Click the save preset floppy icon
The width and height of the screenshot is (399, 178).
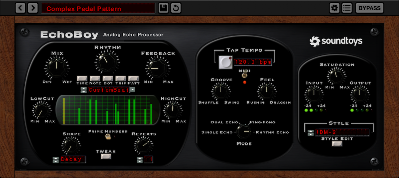coord(163,8)
